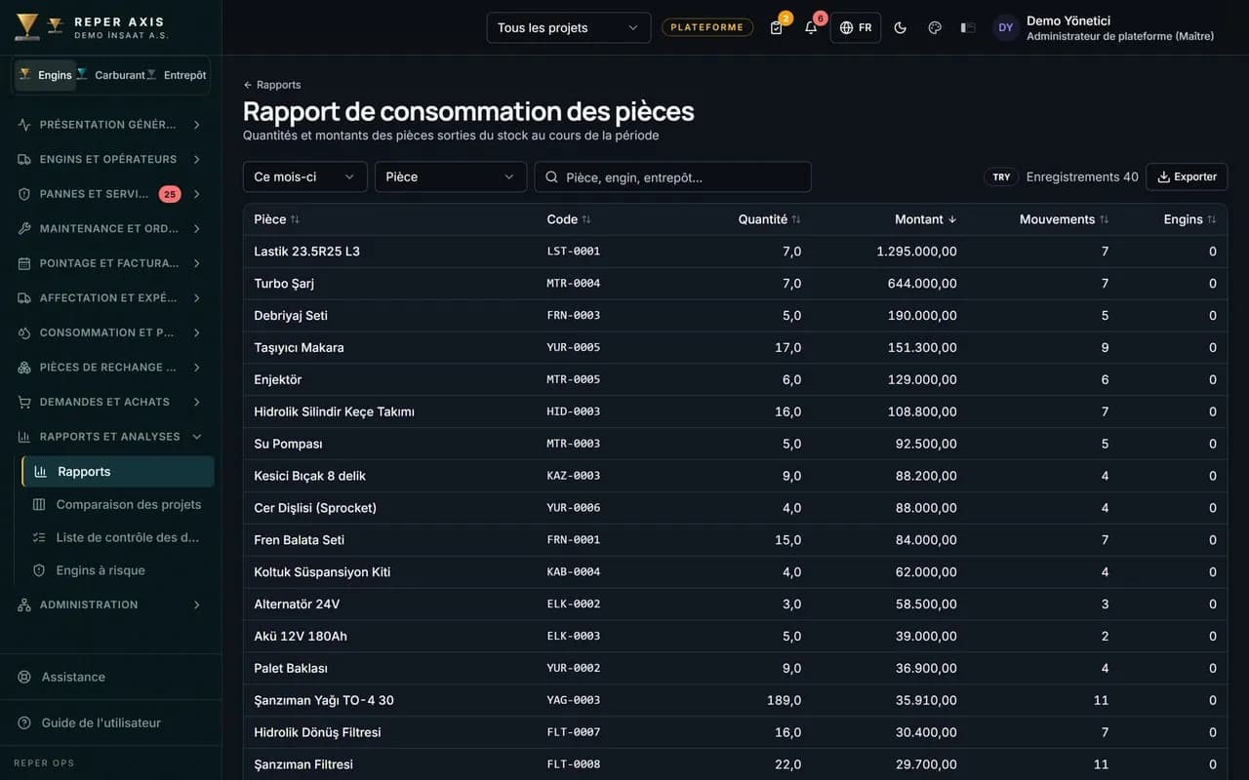Sort the table by Code column
The image size is (1249, 780).
pyautogui.click(x=569, y=219)
